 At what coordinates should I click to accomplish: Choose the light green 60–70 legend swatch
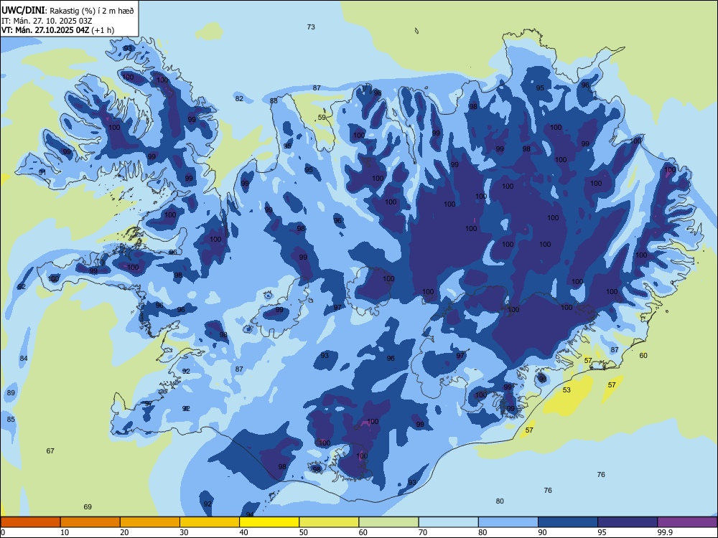coord(388,522)
